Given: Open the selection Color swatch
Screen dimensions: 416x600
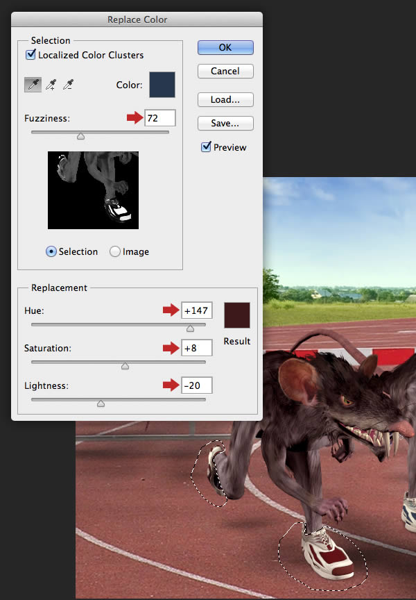Looking at the screenshot, I should tap(162, 85).
